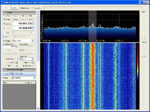The height and width of the screenshot is (112, 150).
Task: Click the Contrast slider handle
Action: (x=143, y=56)
